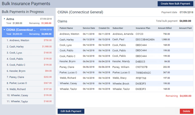195x115 pixels.
Task: Select Andrews, Weston in the sidebar list
Action: [x=28, y=40]
